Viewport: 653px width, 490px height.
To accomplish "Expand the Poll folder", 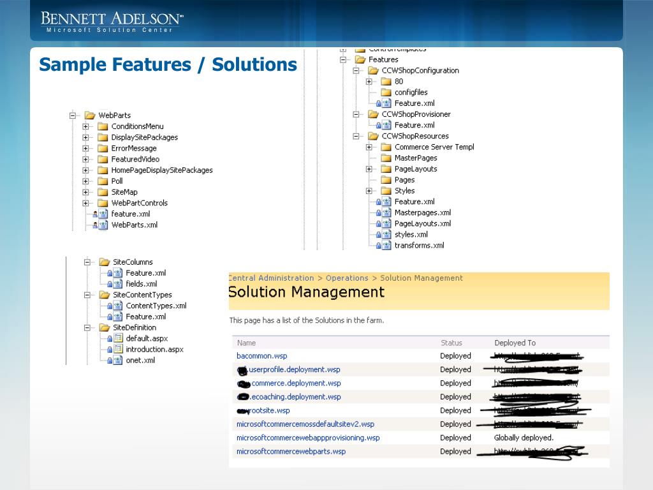I will [x=85, y=181].
